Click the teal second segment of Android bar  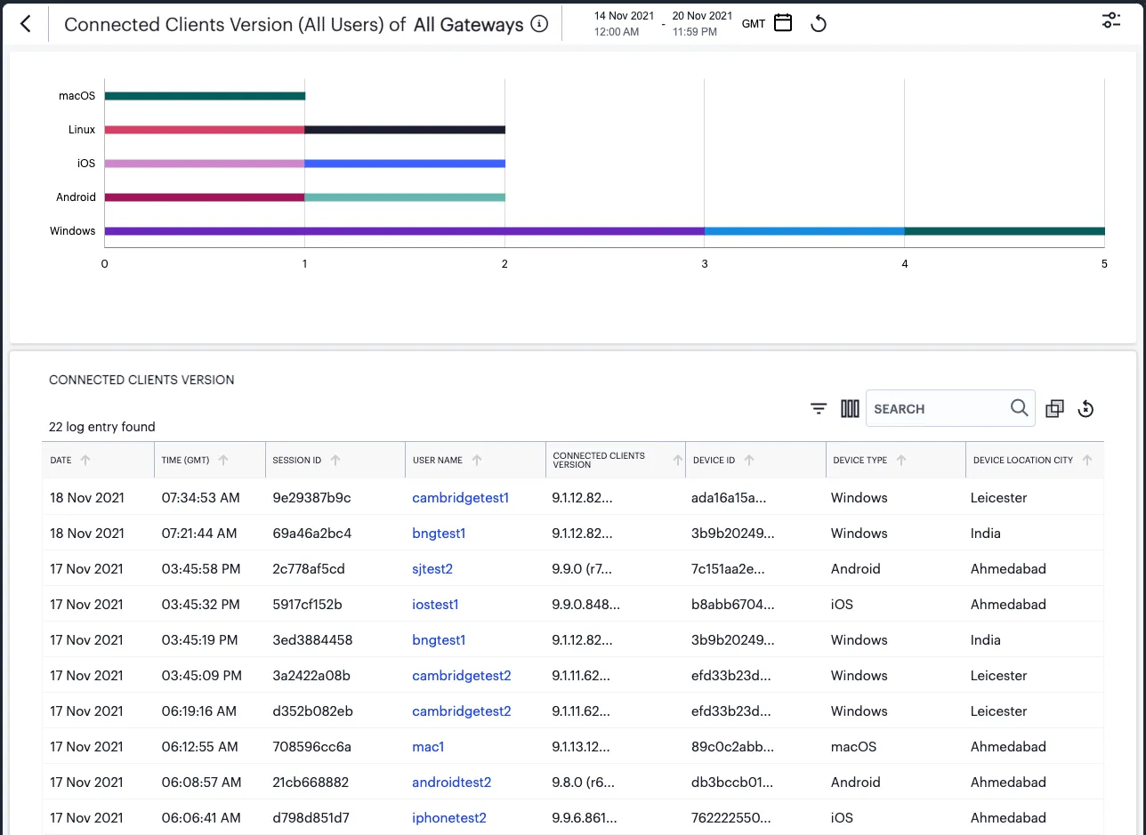(405, 197)
